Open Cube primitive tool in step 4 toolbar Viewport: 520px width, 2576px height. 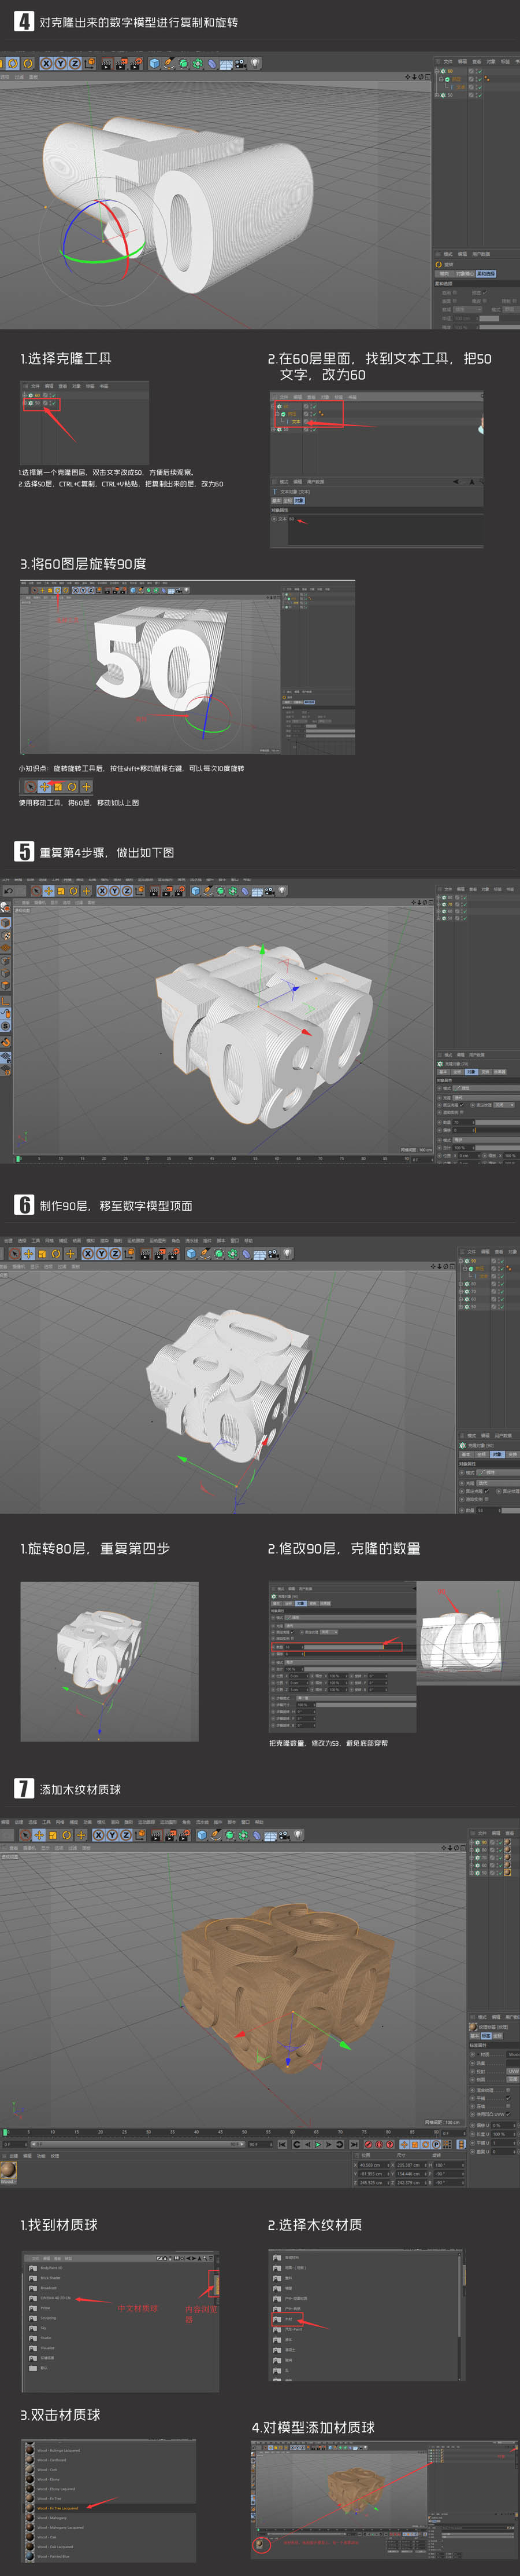click(x=154, y=64)
